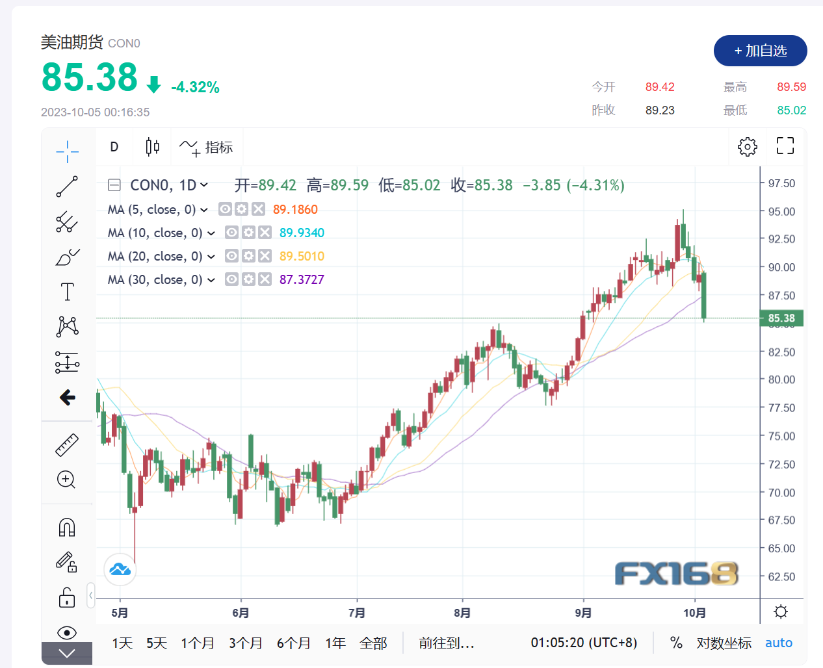Screen dimensions: 823x668
Task: Toggle auto scale mode
Action: click(x=779, y=643)
